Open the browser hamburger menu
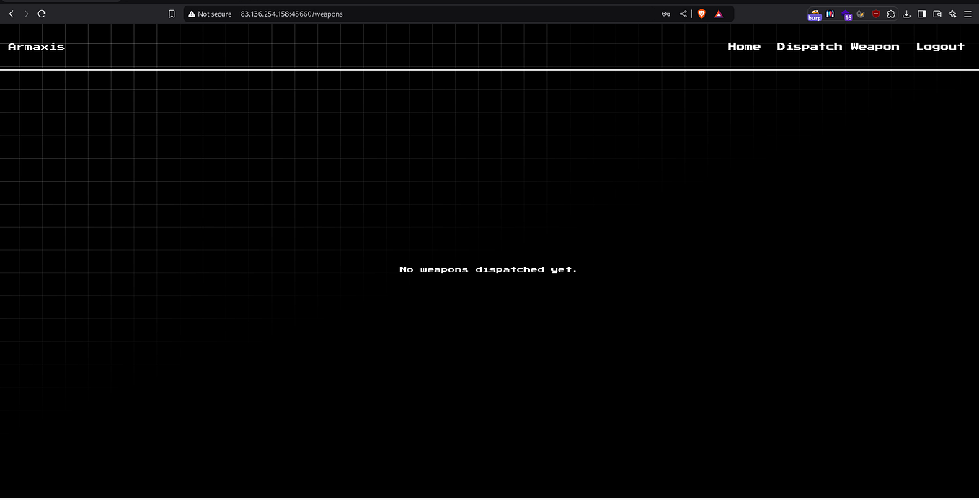 point(967,14)
